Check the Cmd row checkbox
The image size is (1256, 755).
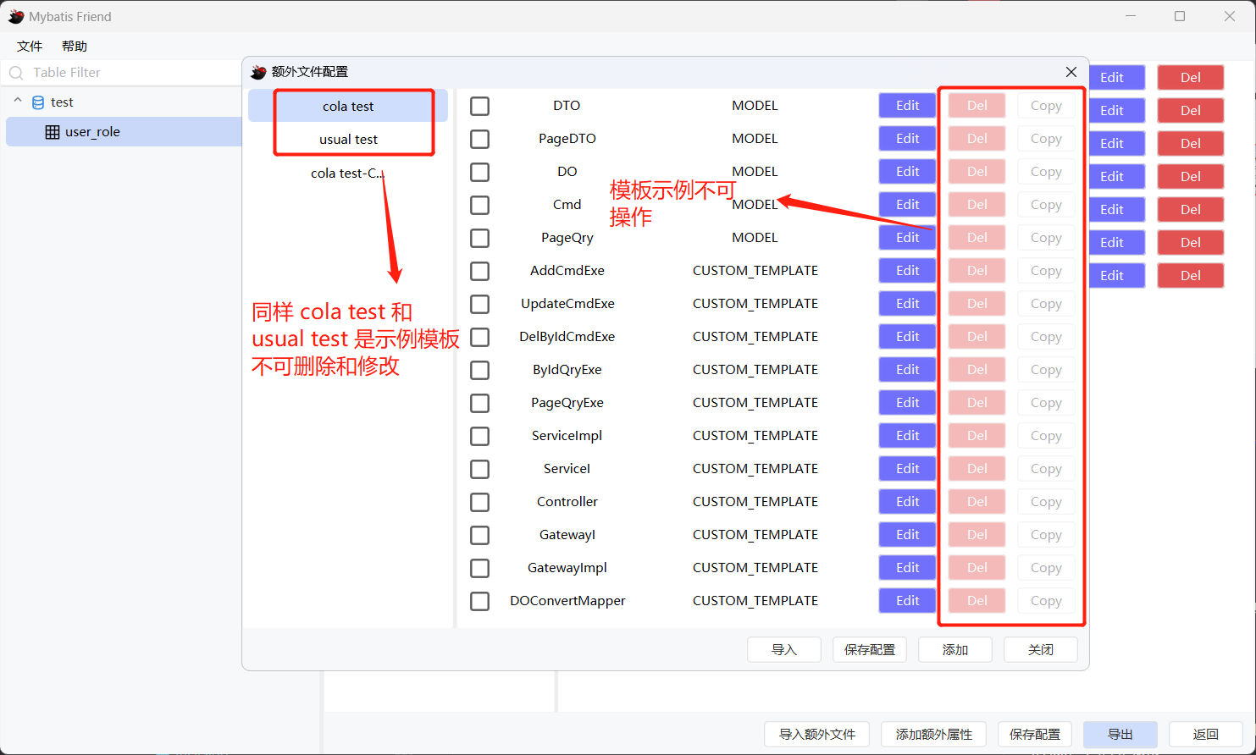tap(479, 205)
